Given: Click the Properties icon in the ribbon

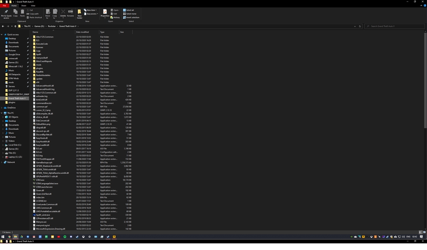Looking at the screenshot, I should click(105, 11).
